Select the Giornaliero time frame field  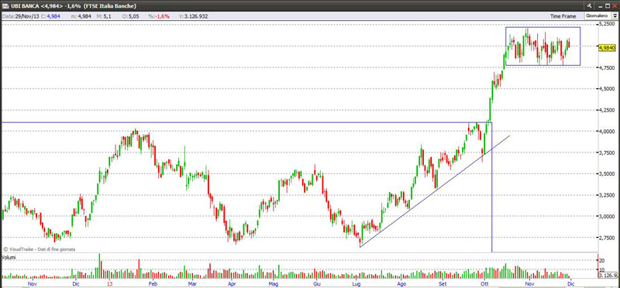(x=598, y=16)
